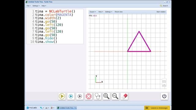Image resolution: width=196 pixels, height=110 pixels.
Task: Open the Help menu
Action: pyautogui.click(x=44, y=6)
